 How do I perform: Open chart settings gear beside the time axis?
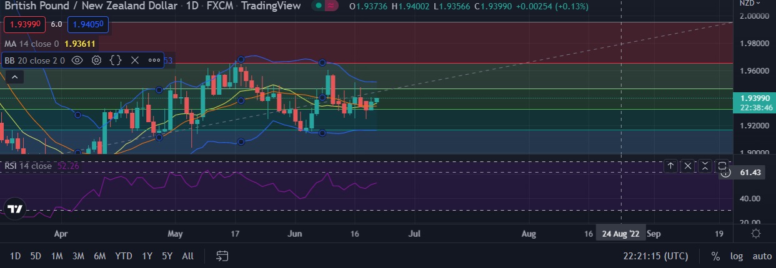[756, 234]
